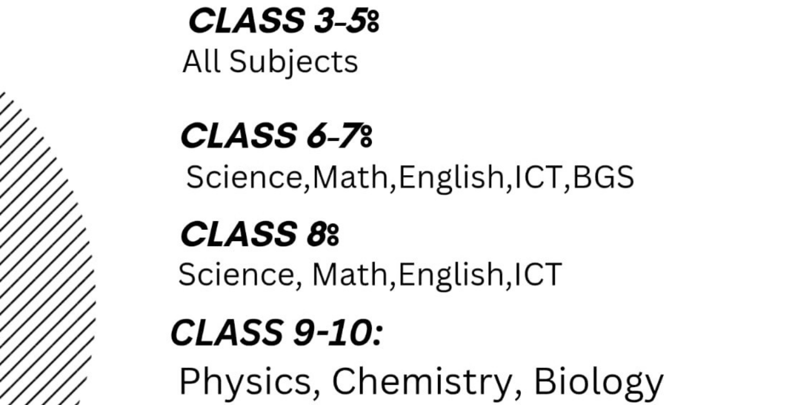Select the CLASS 8 heading
The image size is (809, 405).
point(259,235)
